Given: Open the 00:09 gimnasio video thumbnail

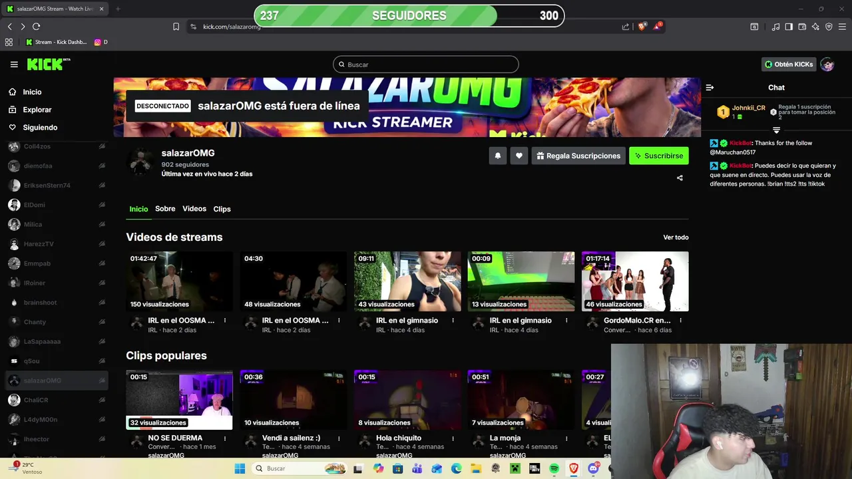Looking at the screenshot, I should click(521, 281).
